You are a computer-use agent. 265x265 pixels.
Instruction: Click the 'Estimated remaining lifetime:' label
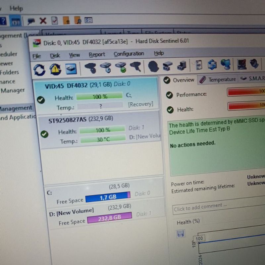203,188
